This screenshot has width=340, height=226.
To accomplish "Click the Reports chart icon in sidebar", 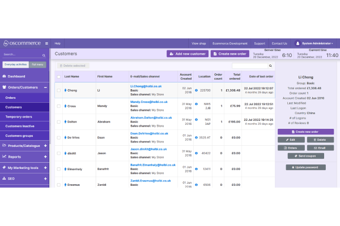I will (x=4, y=157).
